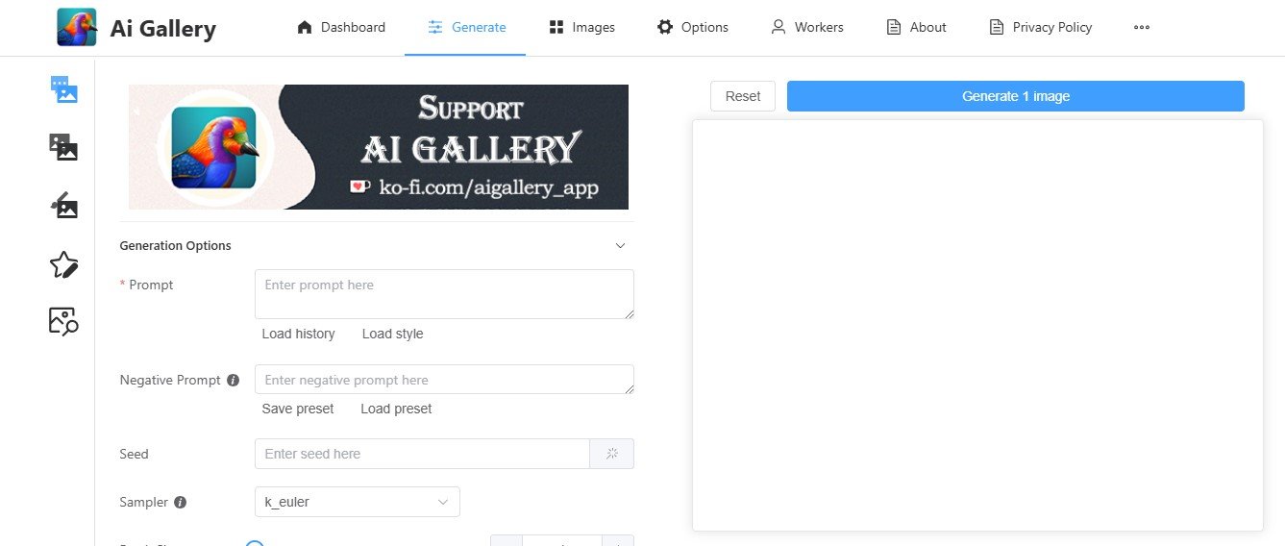Go to the Dashboard tab
Image resolution: width=1285 pixels, height=546 pixels.
[341, 28]
